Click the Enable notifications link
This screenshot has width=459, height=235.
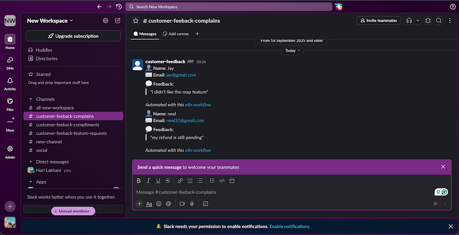pos(289,227)
